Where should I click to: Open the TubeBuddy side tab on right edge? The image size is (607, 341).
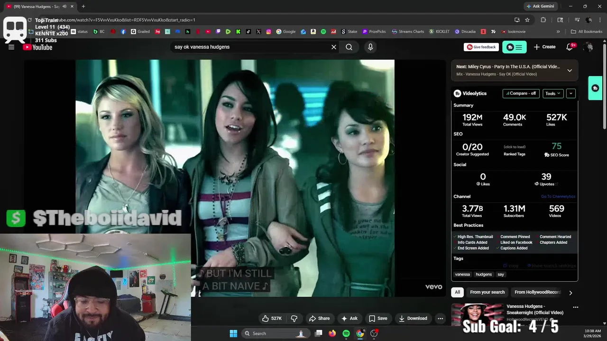point(595,88)
